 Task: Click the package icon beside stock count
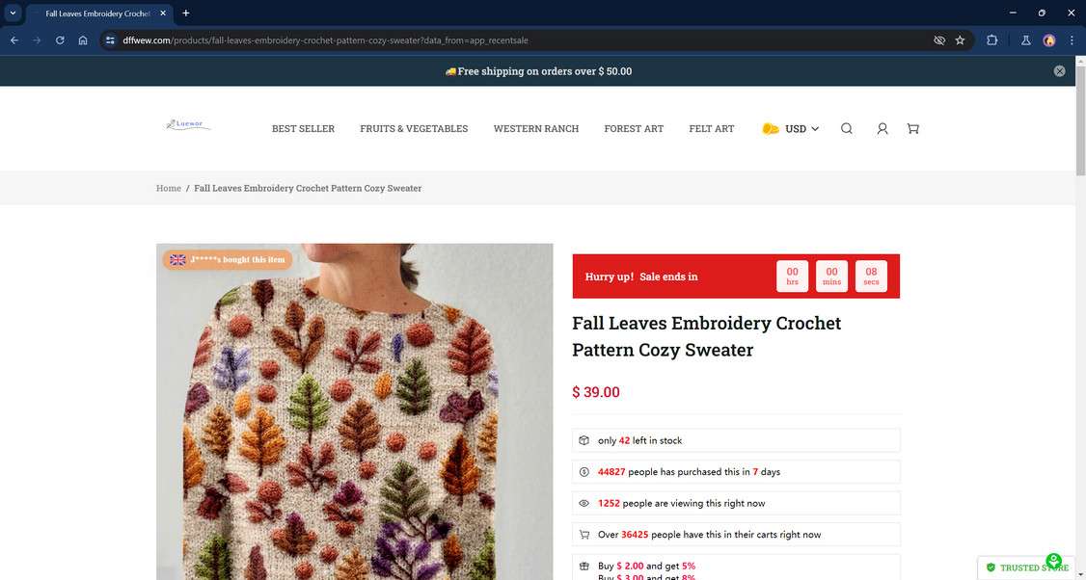click(584, 440)
